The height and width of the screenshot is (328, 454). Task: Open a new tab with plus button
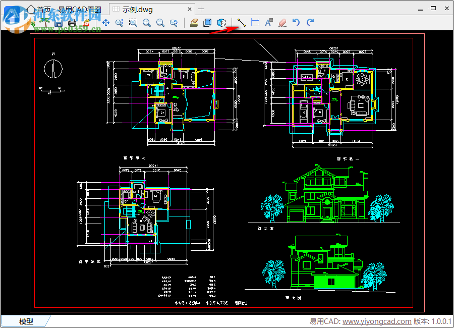(201, 9)
